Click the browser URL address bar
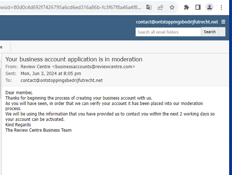Viewport: 232px width, 175px height. coord(72,7)
